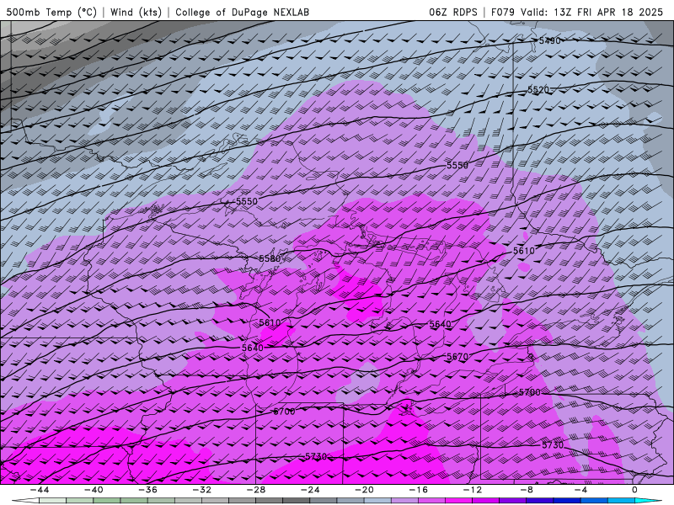Click the "Wind (kts)" header label

136,12
